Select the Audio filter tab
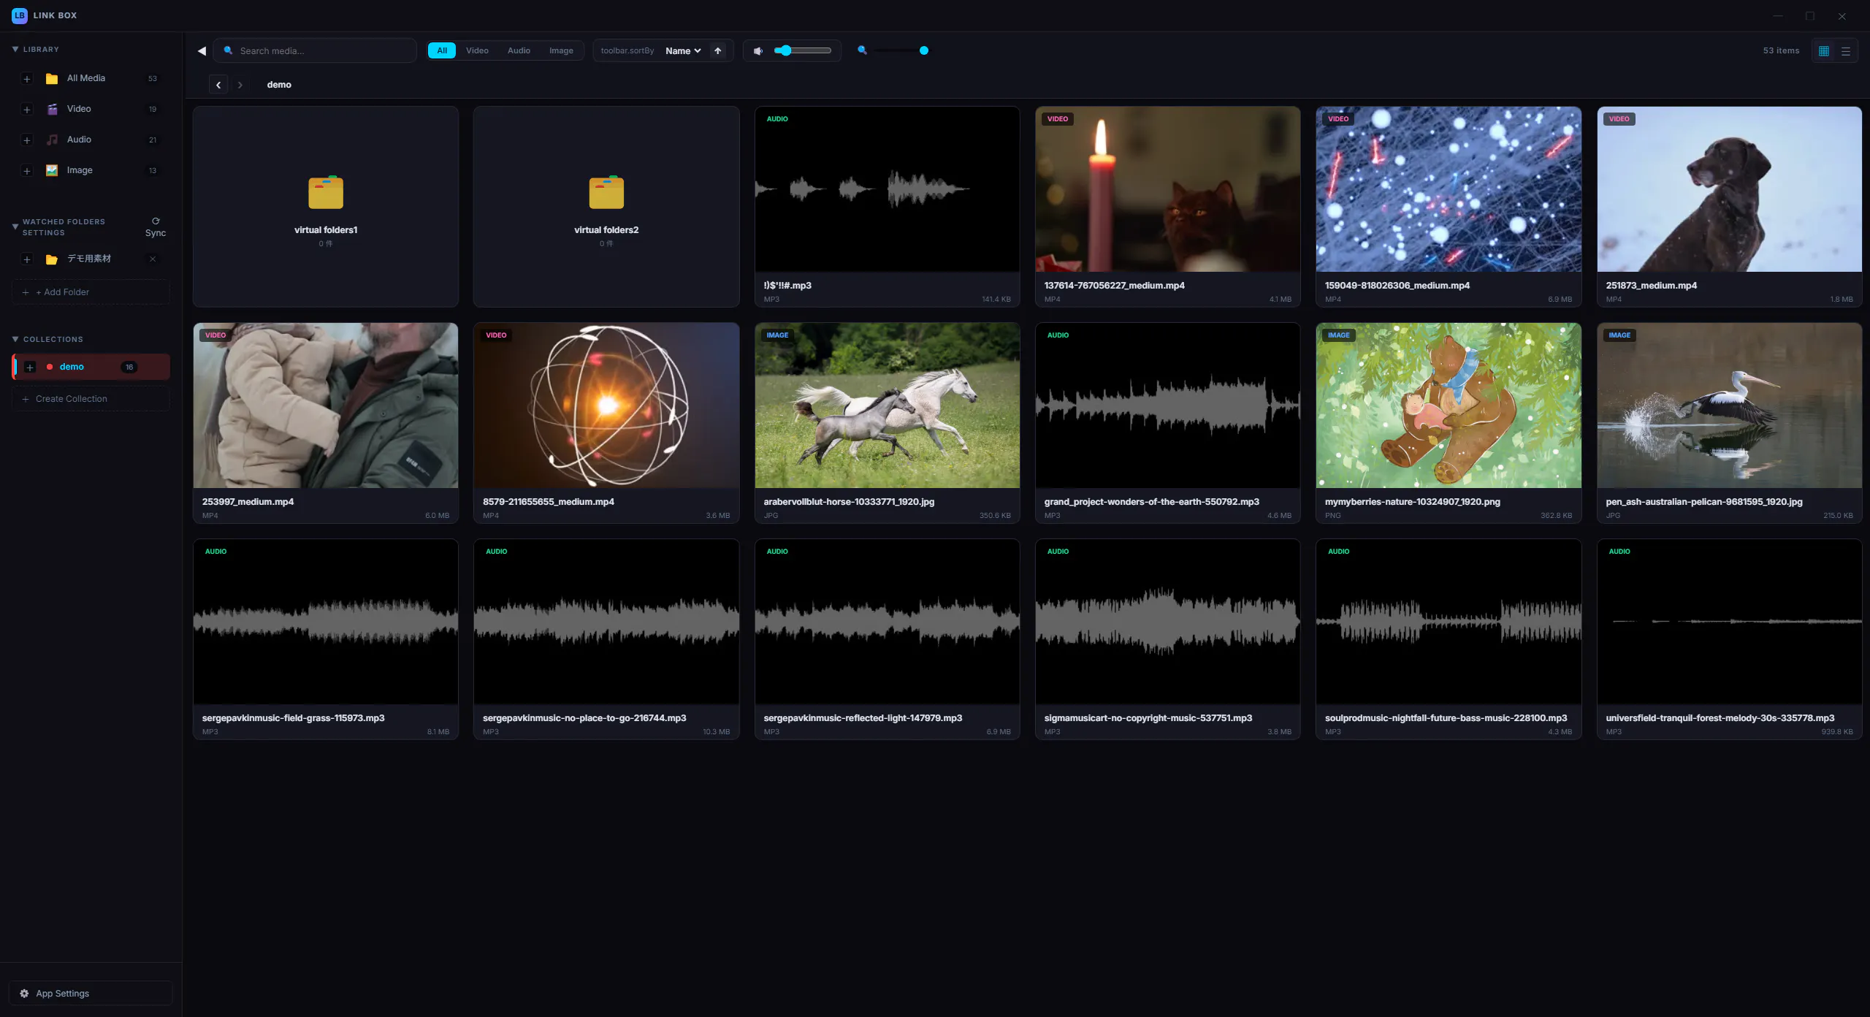1870x1017 pixels. [x=519, y=50]
